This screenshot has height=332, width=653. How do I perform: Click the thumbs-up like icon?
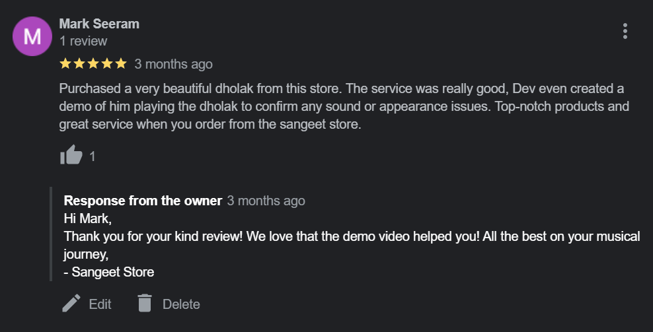[x=71, y=156]
